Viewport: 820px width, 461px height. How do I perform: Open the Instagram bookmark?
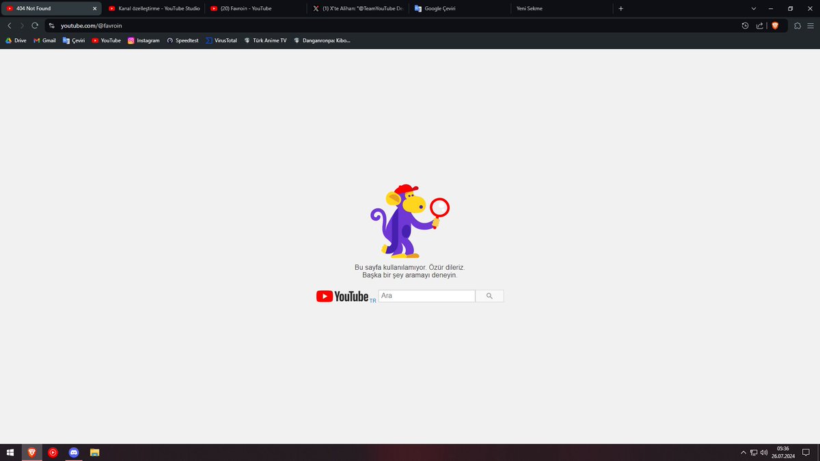pos(143,40)
